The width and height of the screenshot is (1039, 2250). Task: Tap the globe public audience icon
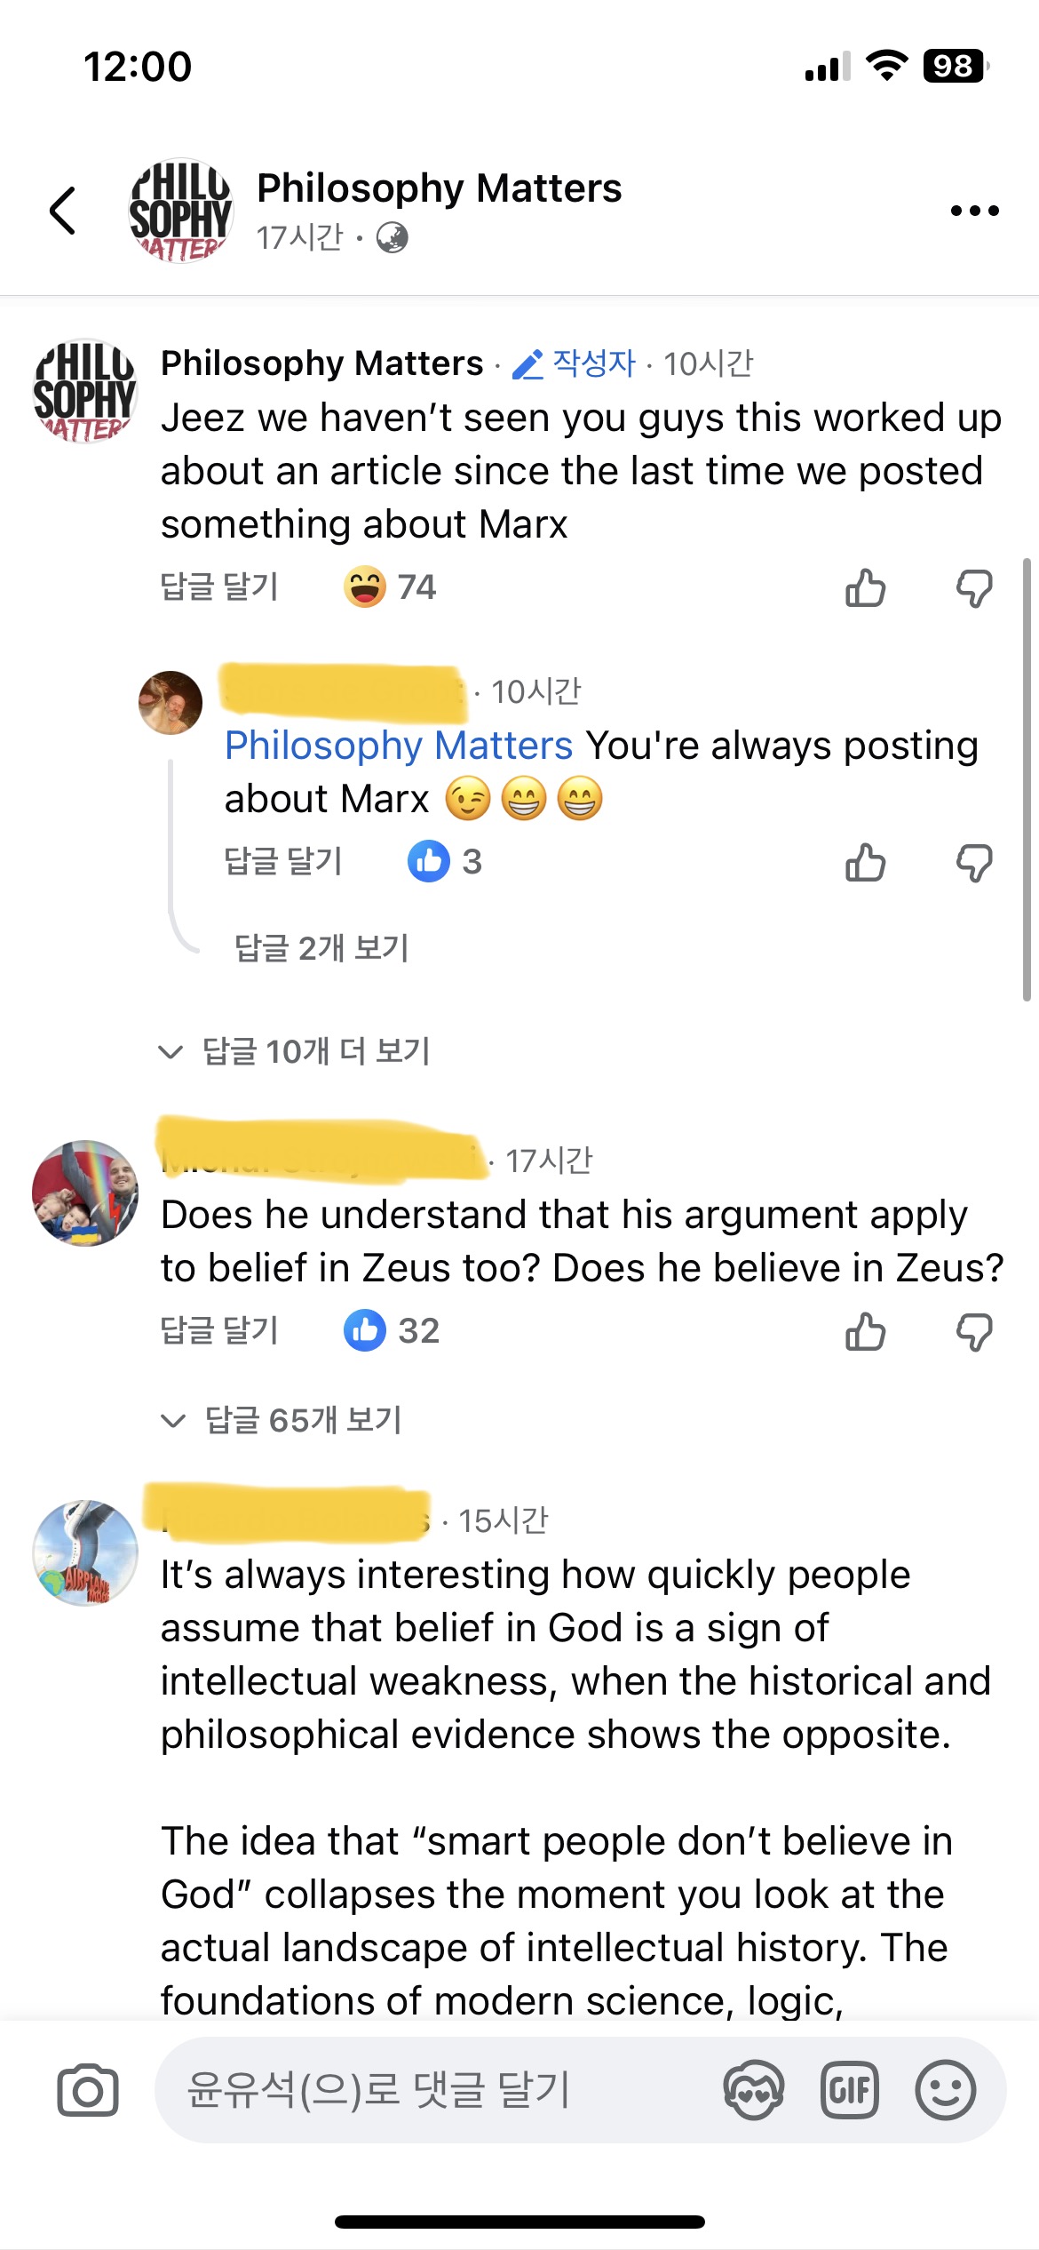click(392, 238)
